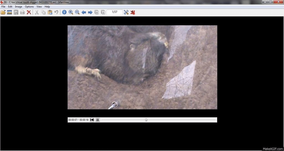This screenshot has width=284, height=151.
Task: Open the Help menu
Action: [x=47, y=6]
